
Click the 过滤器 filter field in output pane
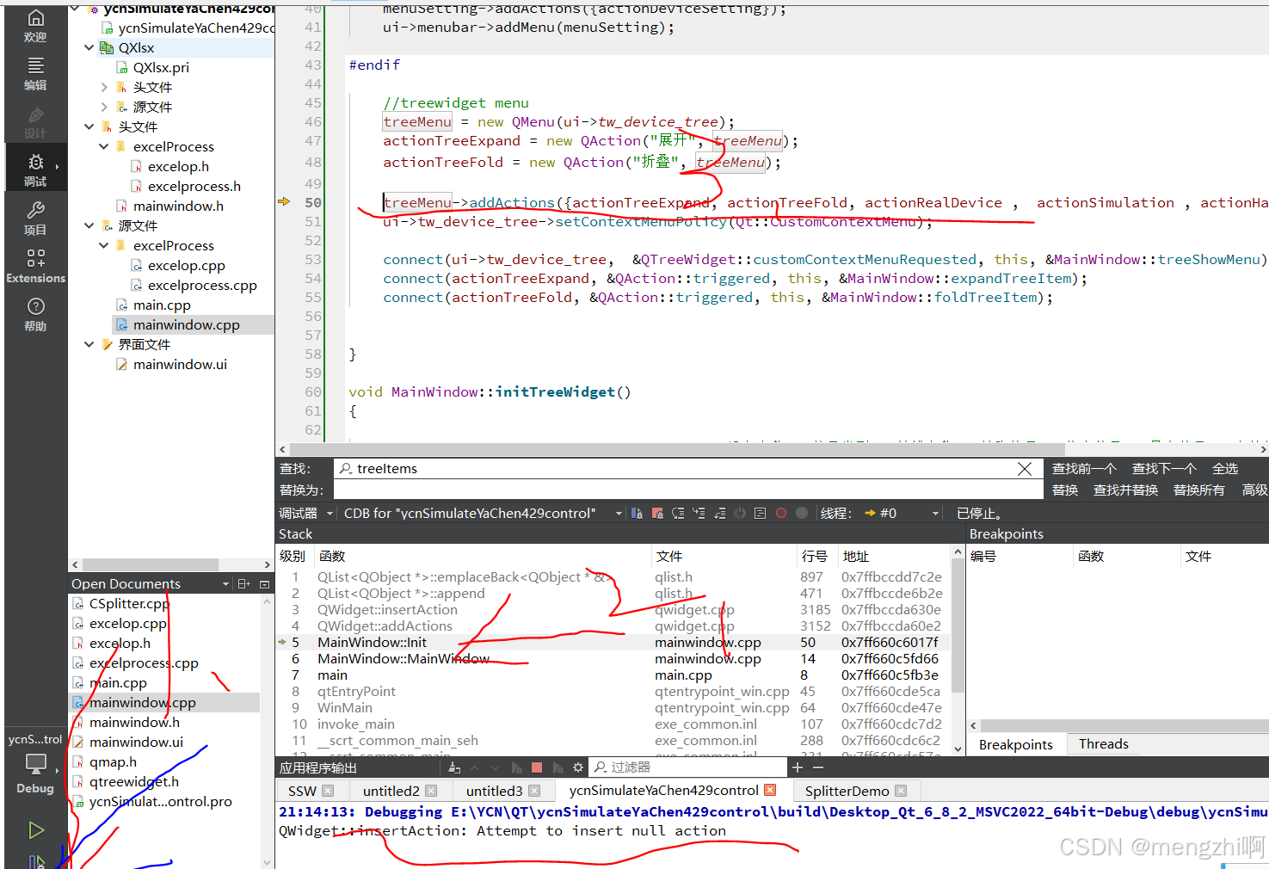(688, 767)
